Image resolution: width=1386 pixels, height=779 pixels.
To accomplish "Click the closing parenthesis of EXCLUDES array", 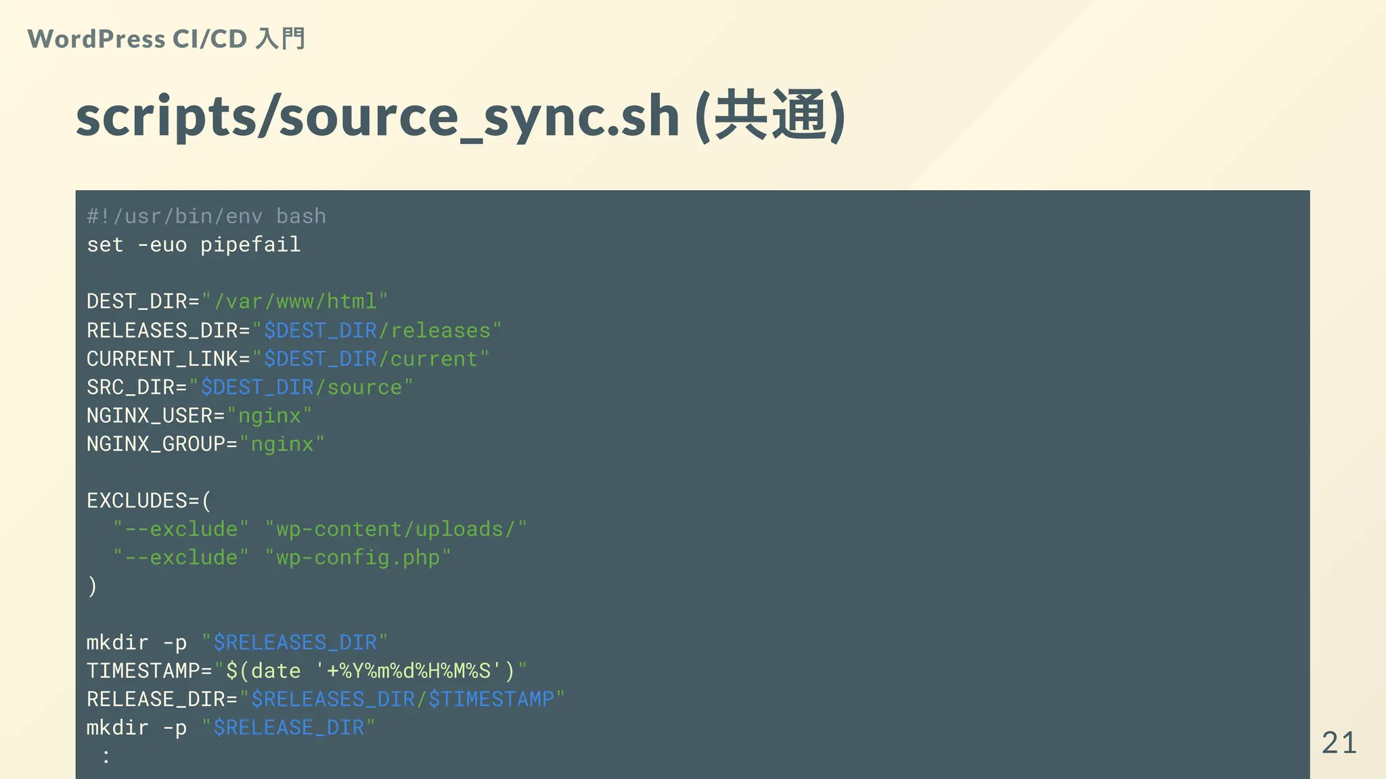I will [x=93, y=586].
